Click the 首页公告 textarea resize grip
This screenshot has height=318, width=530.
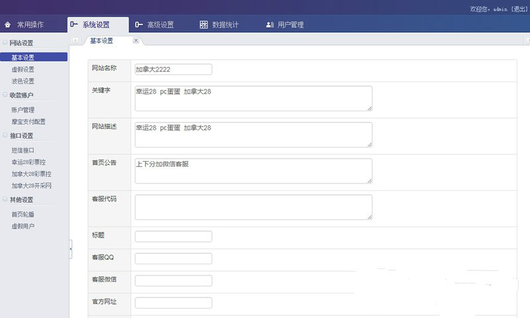click(x=370, y=181)
